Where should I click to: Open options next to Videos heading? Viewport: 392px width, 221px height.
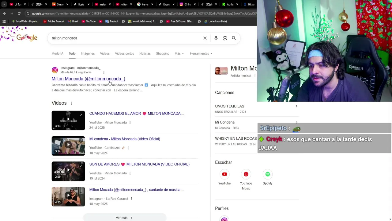click(71, 103)
